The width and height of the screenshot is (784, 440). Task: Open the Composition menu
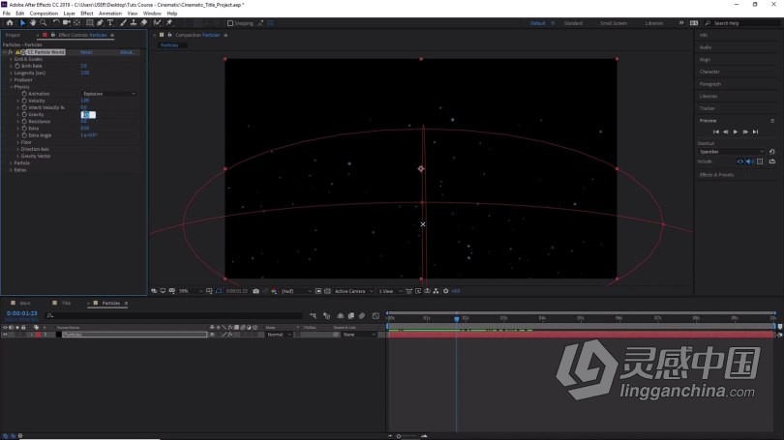44,14
